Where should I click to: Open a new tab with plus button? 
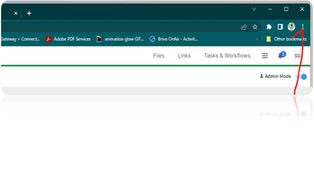[29, 13]
